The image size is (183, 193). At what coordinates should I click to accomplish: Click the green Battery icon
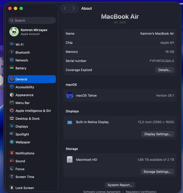(12, 68)
